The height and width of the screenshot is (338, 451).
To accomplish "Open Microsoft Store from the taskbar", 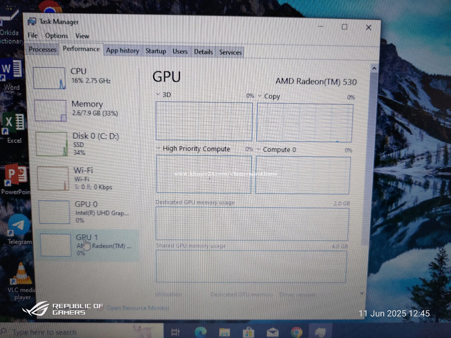I will pos(248,332).
